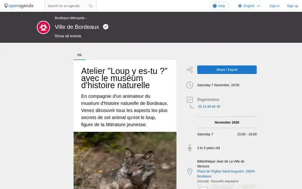Click the clock icon next to the event date
The image size is (302, 189).
(x=190, y=85)
